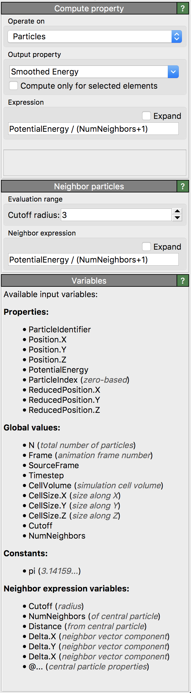Screen dimensions: 191x693
Task: Click the Neighbor expression input field
Action: tap(93, 260)
